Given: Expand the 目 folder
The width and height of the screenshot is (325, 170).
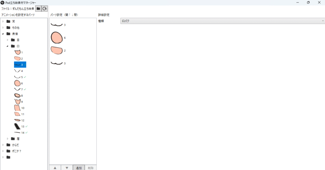Looking at the screenshot, I should point(8,40).
